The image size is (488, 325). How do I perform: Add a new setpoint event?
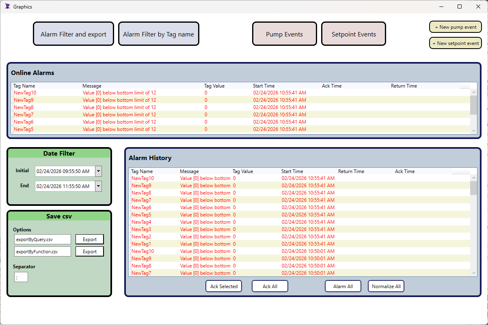click(456, 43)
